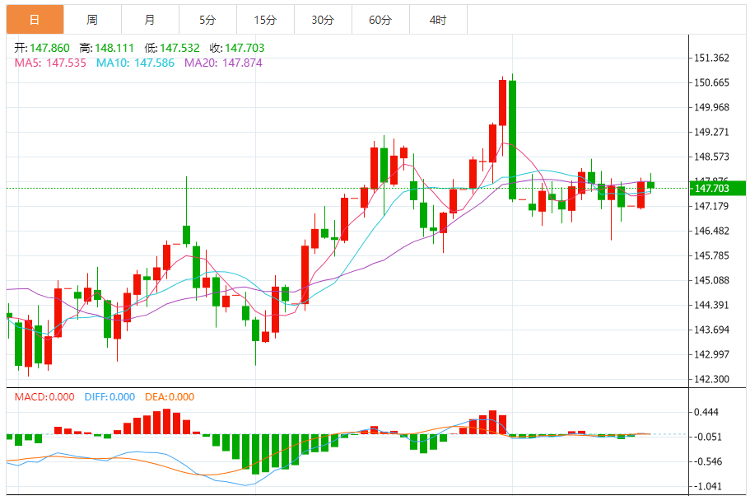Click the 146.482 price axis label
The image size is (750, 496).
(x=712, y=231)
